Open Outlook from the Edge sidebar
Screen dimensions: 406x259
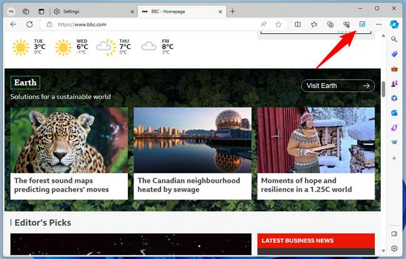click(x=393, y=113)
